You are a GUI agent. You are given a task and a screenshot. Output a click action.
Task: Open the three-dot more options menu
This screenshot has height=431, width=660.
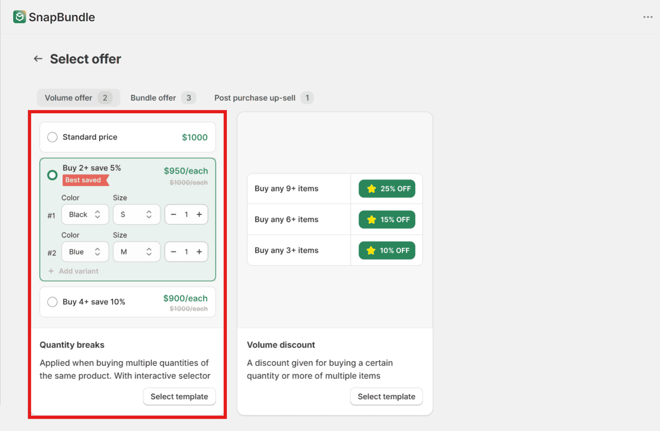pos(648,17)
